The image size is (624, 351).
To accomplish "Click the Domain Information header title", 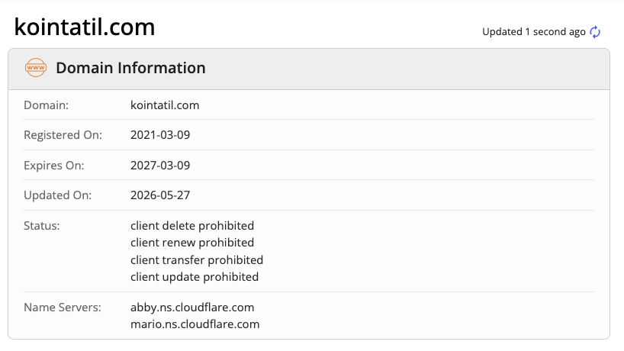I will coord(130,68).
